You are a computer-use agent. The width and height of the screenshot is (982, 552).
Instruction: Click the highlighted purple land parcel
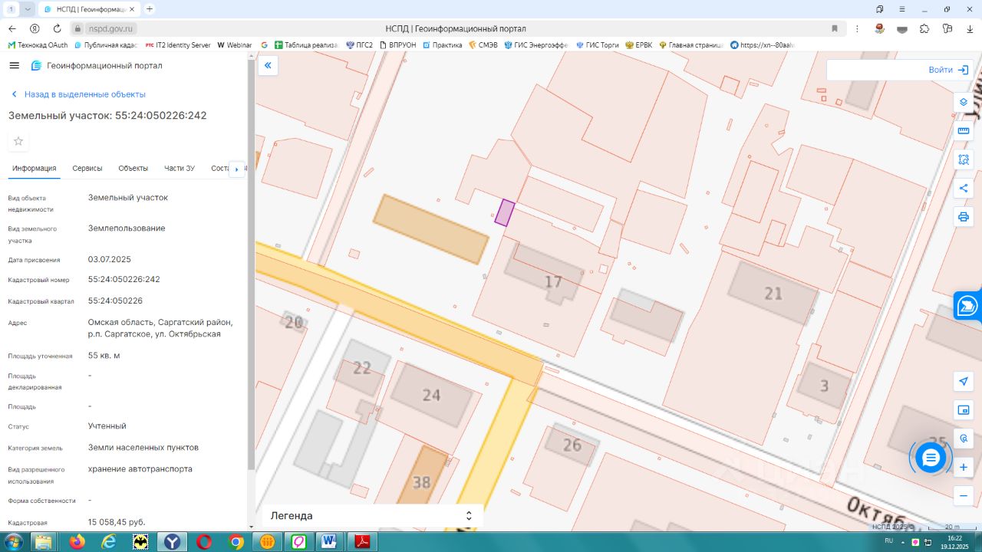(x=504, y=212)
